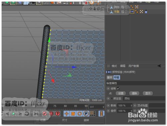
Task: Open the 编辑 menu in attributes
Action: pos(123,66)
